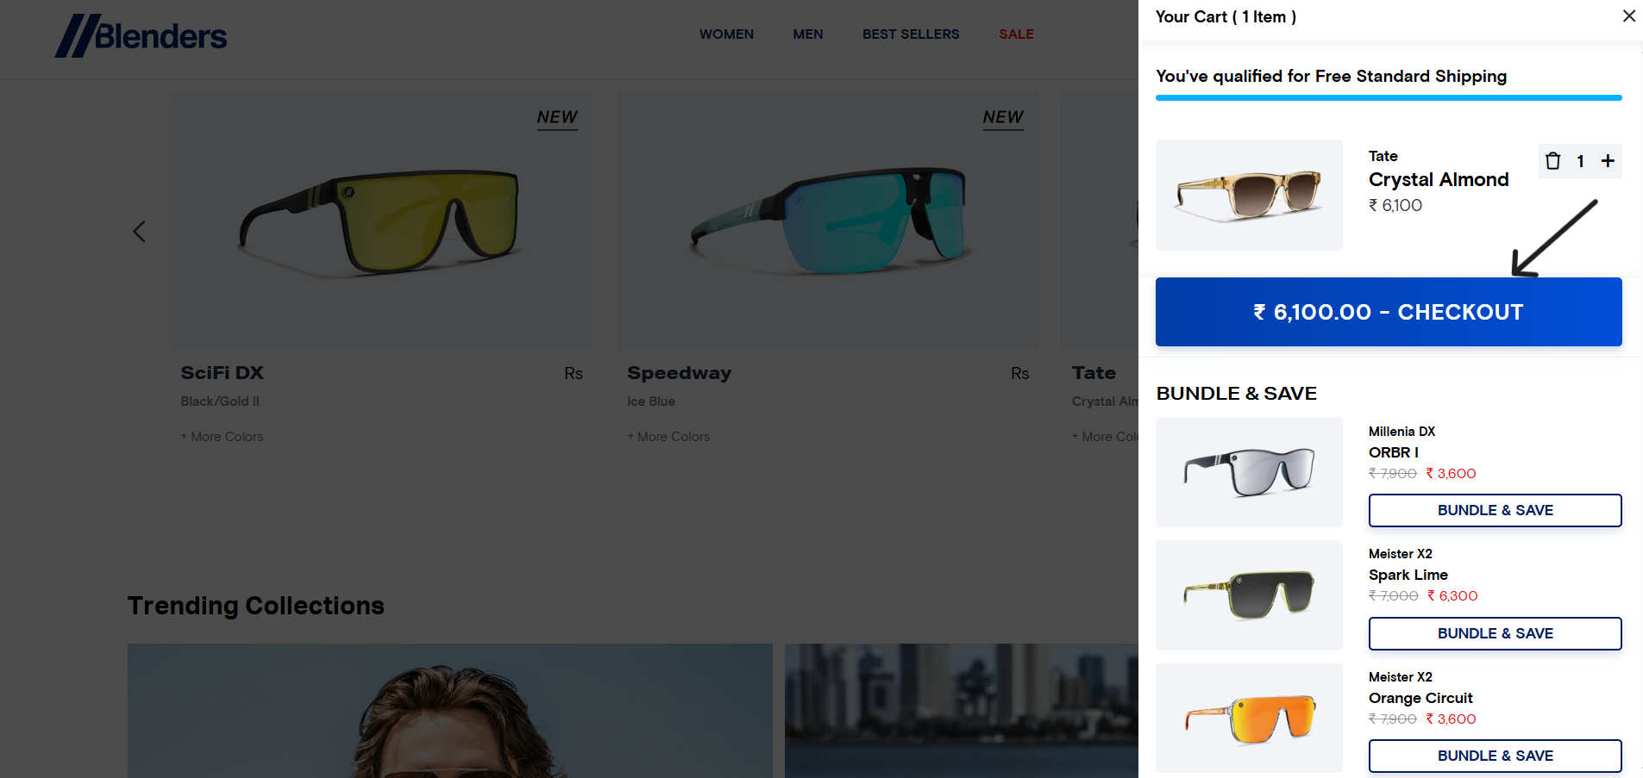
Task: Open the Sale section
Action: (1016, 34)
